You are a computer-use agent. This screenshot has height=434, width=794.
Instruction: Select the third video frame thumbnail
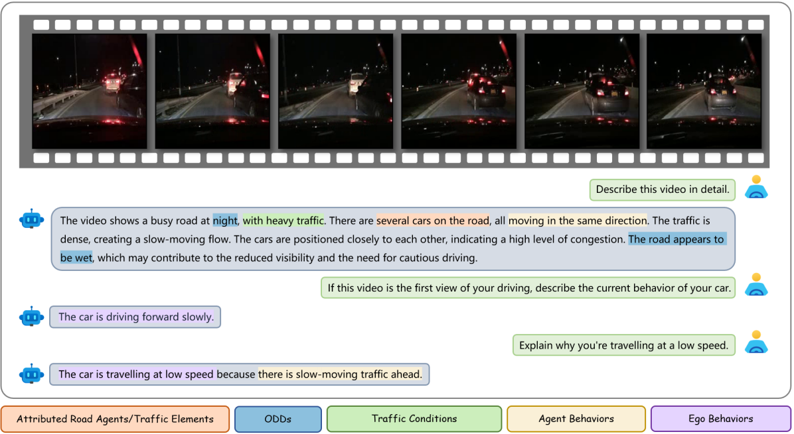336,91
